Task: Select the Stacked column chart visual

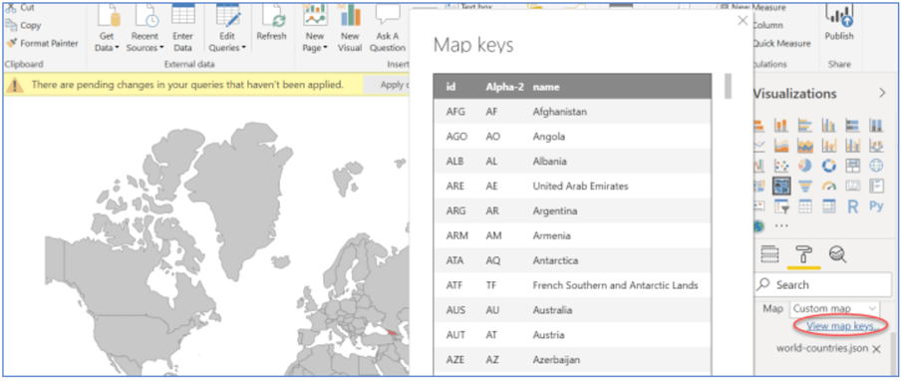Action: pyautogui.click(x=781, y=125)
